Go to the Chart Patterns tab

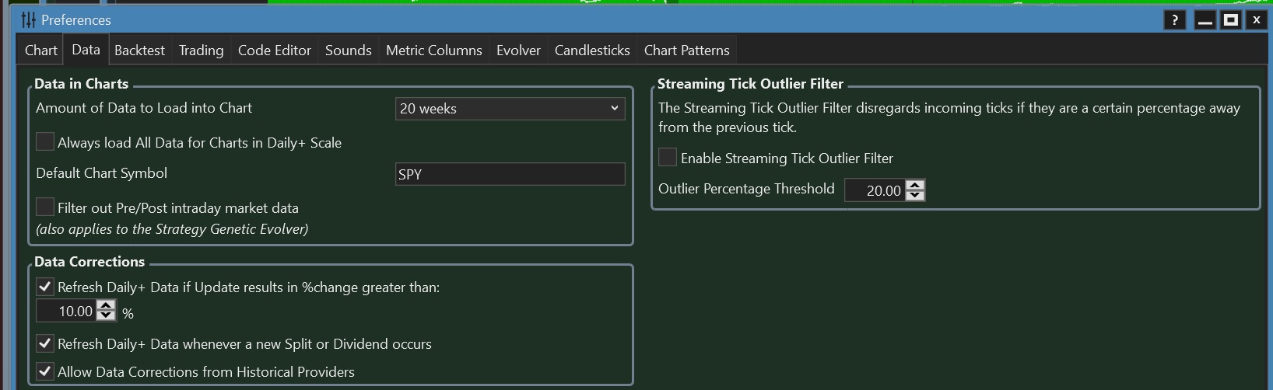tap(686, 50)
